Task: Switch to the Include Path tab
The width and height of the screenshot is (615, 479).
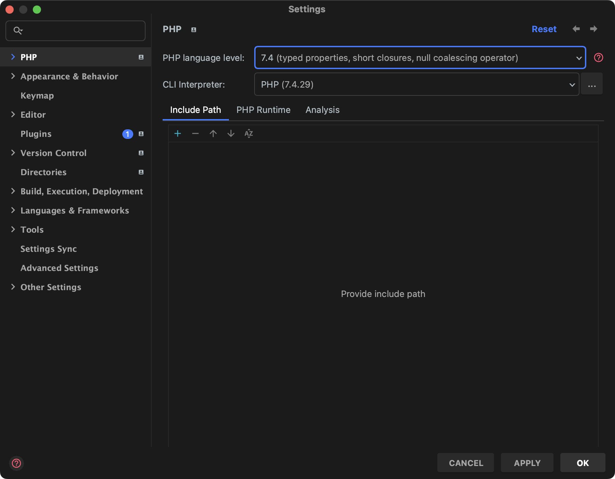Action: 195,110
